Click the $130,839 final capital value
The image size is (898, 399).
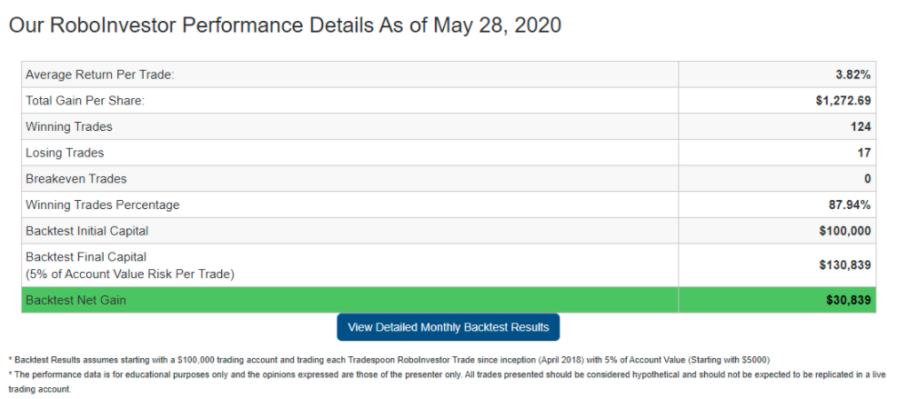(x=845, y=265)
